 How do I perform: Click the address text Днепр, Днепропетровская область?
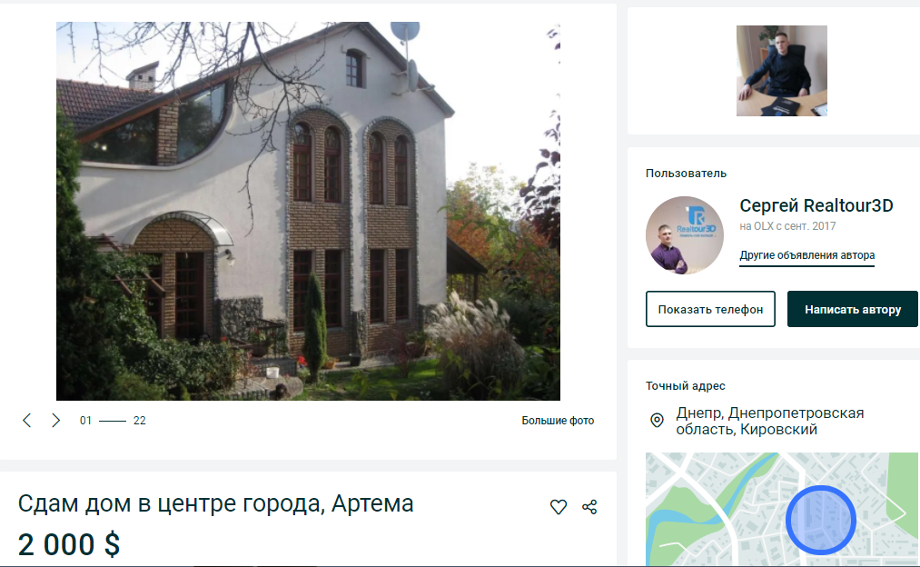(770, 421)
